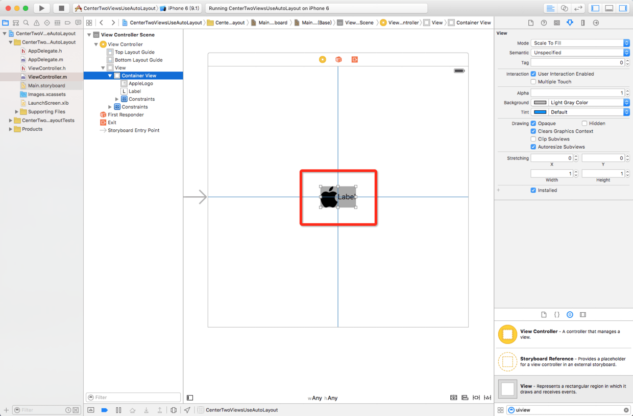Stop the running app
Viewport: 633px width, 416px height.
click(x=61, y=8)
